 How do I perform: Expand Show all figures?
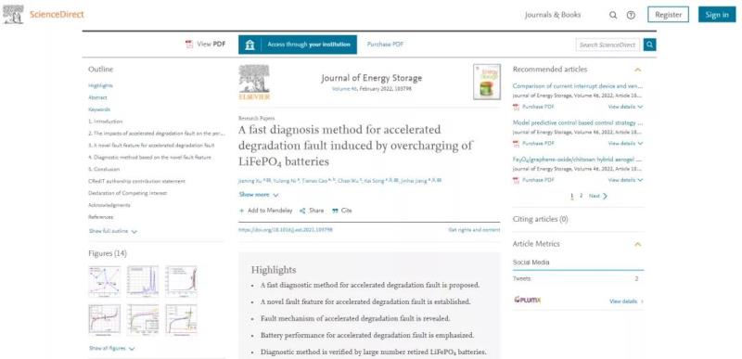(x=112, y=349)
